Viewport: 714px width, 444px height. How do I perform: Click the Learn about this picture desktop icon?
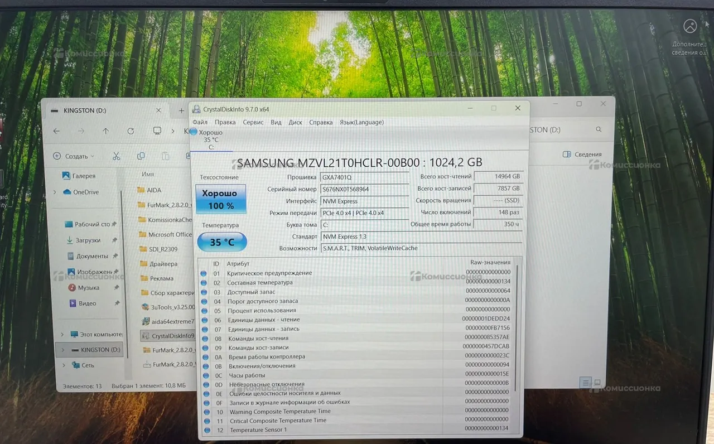[x=690, y=27]
